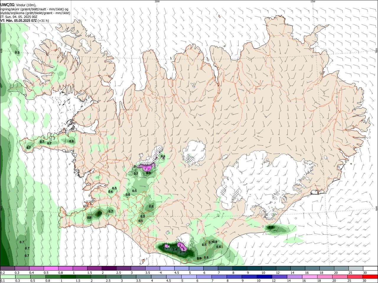Select the 'rigning/skúrir' legend description line
The image size is (378, 283).
coord(34,9)
